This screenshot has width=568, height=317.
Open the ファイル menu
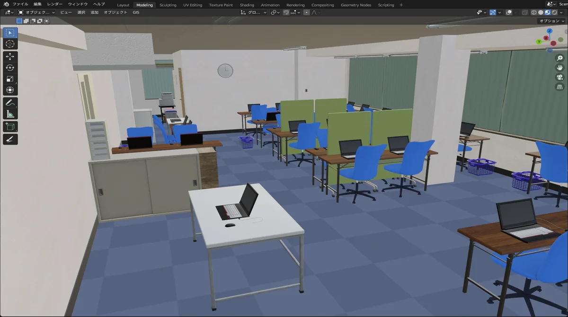pos(20,4)
